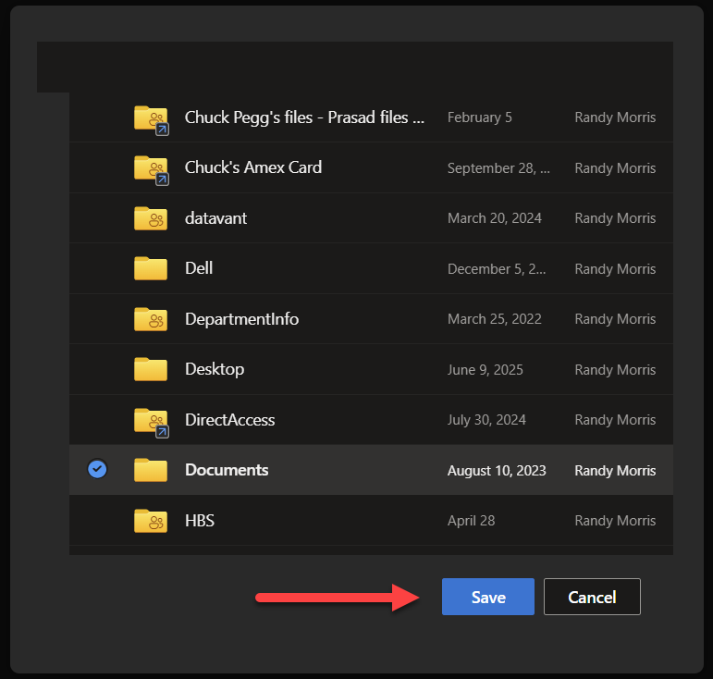Open the DepartmentInfo folder name

(x=242, y=319)
